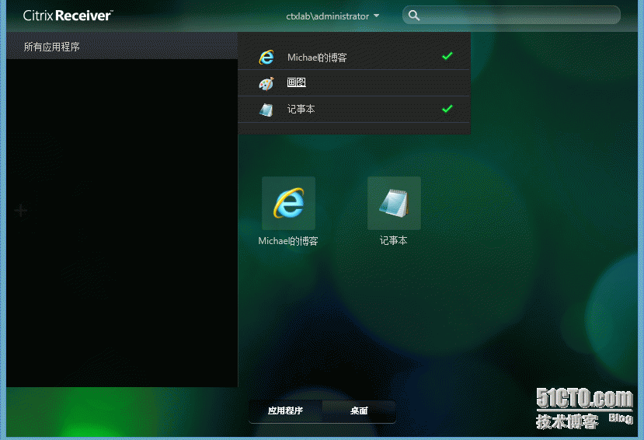Image resolution: width=644 pixels, height=440 pixels.
Task: Click the Michael的博客 label under the tile
Action: [288, 241]
